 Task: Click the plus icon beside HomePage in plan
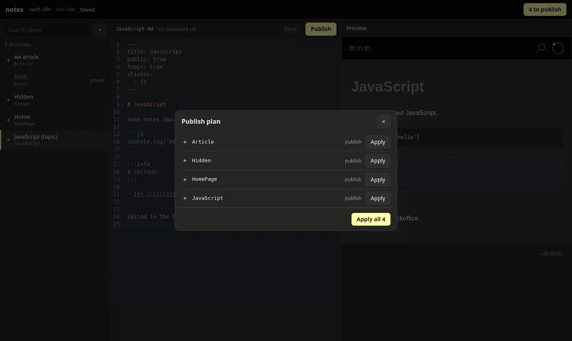[x=185, y=180]
